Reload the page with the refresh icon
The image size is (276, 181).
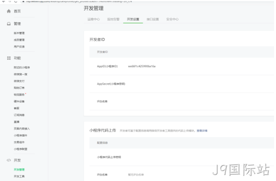[16, 1]
